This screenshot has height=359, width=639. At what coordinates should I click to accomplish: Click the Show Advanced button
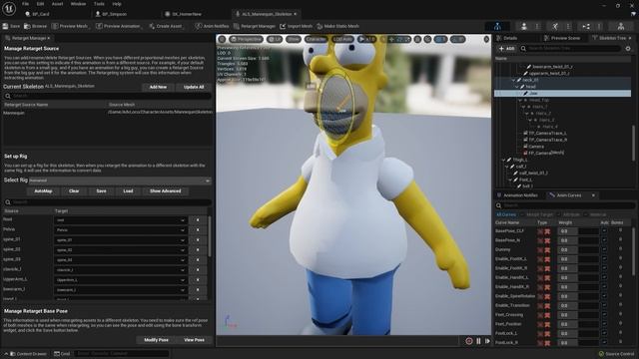point(165,191)
